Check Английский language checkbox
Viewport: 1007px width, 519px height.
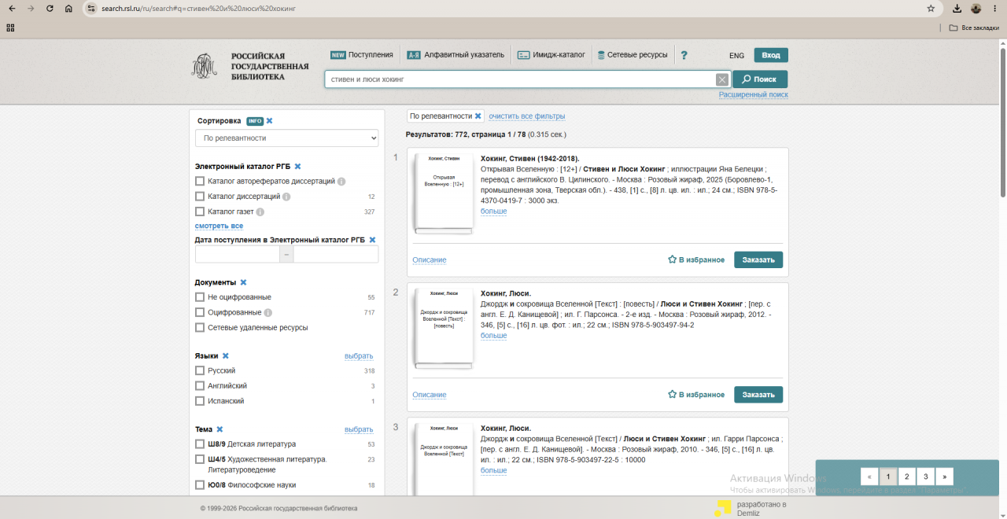coord(200,386)
